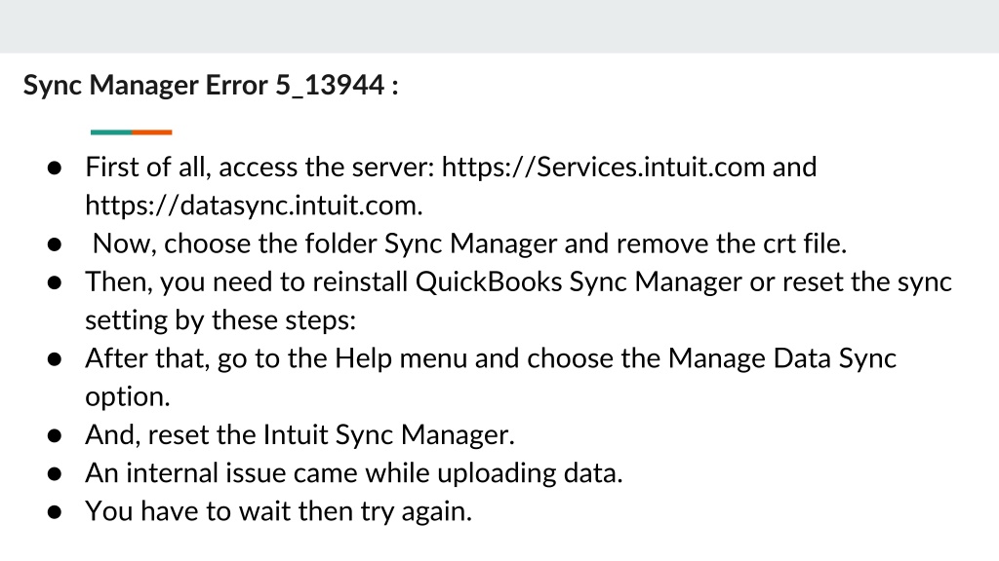
Task: Click the 'Manage Data Sync' phrase
Action: (781, 358)
